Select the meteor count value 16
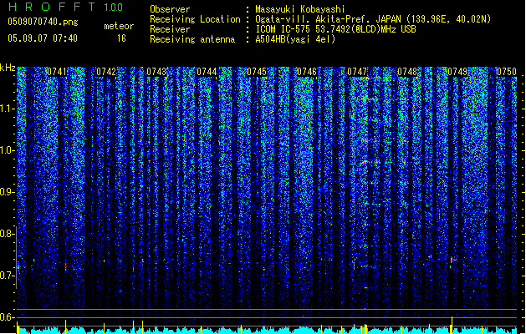Image resolution: width=526 pixels, height=334 pixels. pos(121,38)
